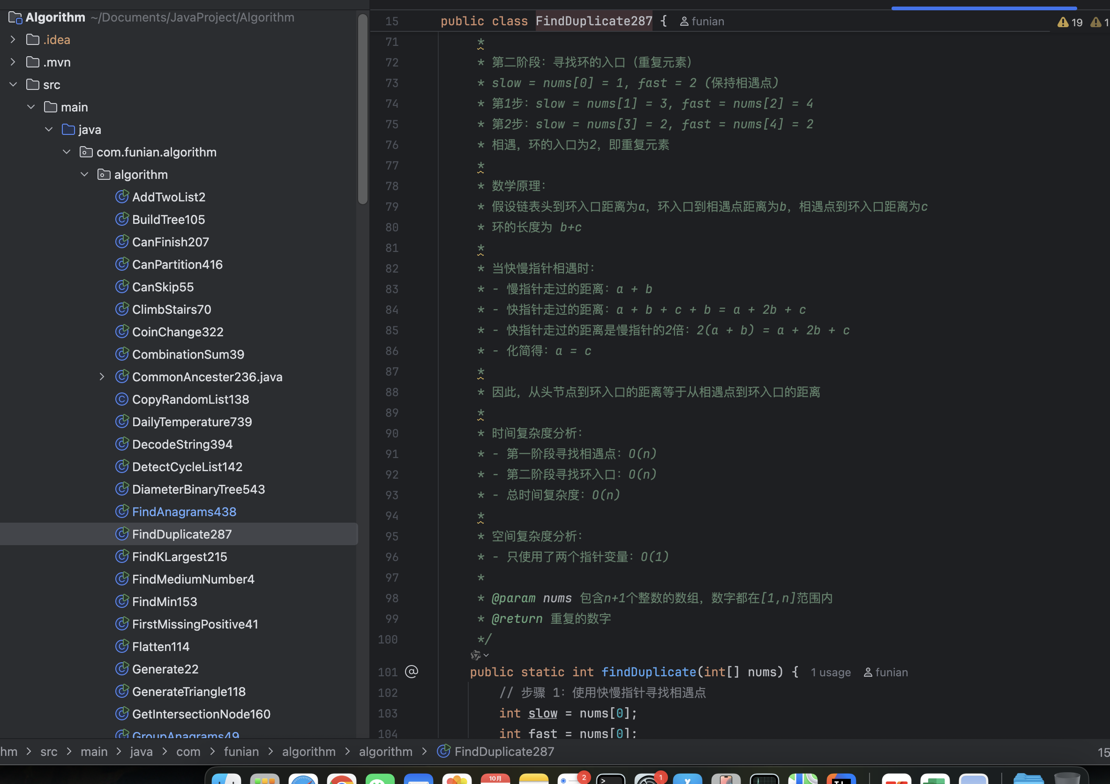Click the FindDuplicate287 icon in the breadcrumb bar

[443, 752]
